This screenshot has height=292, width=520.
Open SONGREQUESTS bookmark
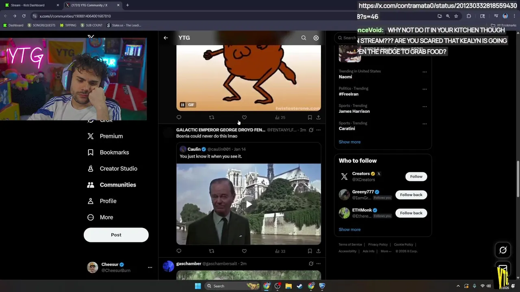[41, 25]
